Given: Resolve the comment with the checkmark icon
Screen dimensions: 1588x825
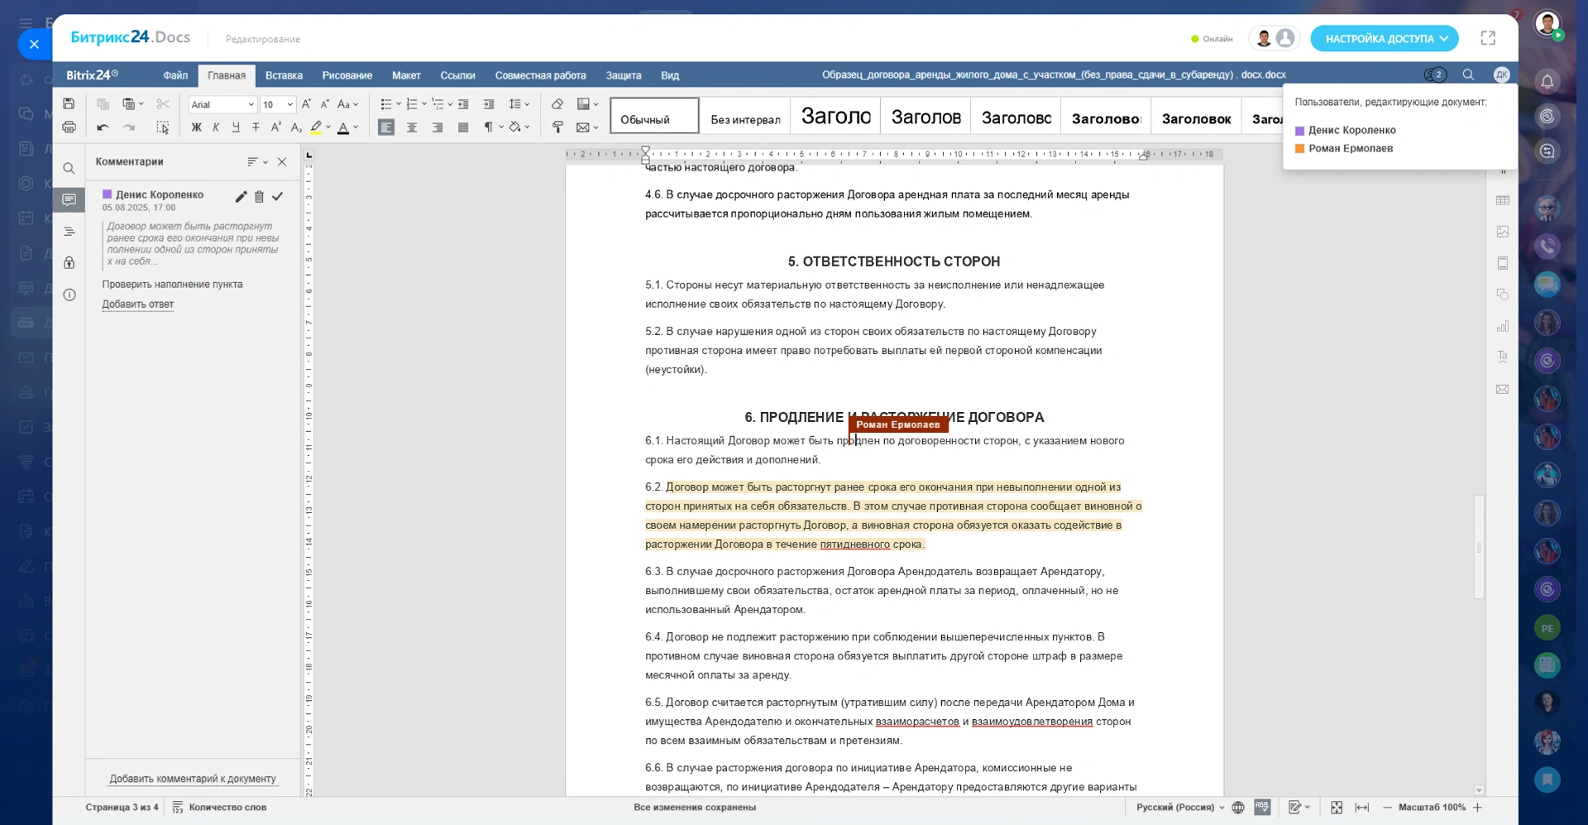Looking at the screenshot, I should (278, 197).
